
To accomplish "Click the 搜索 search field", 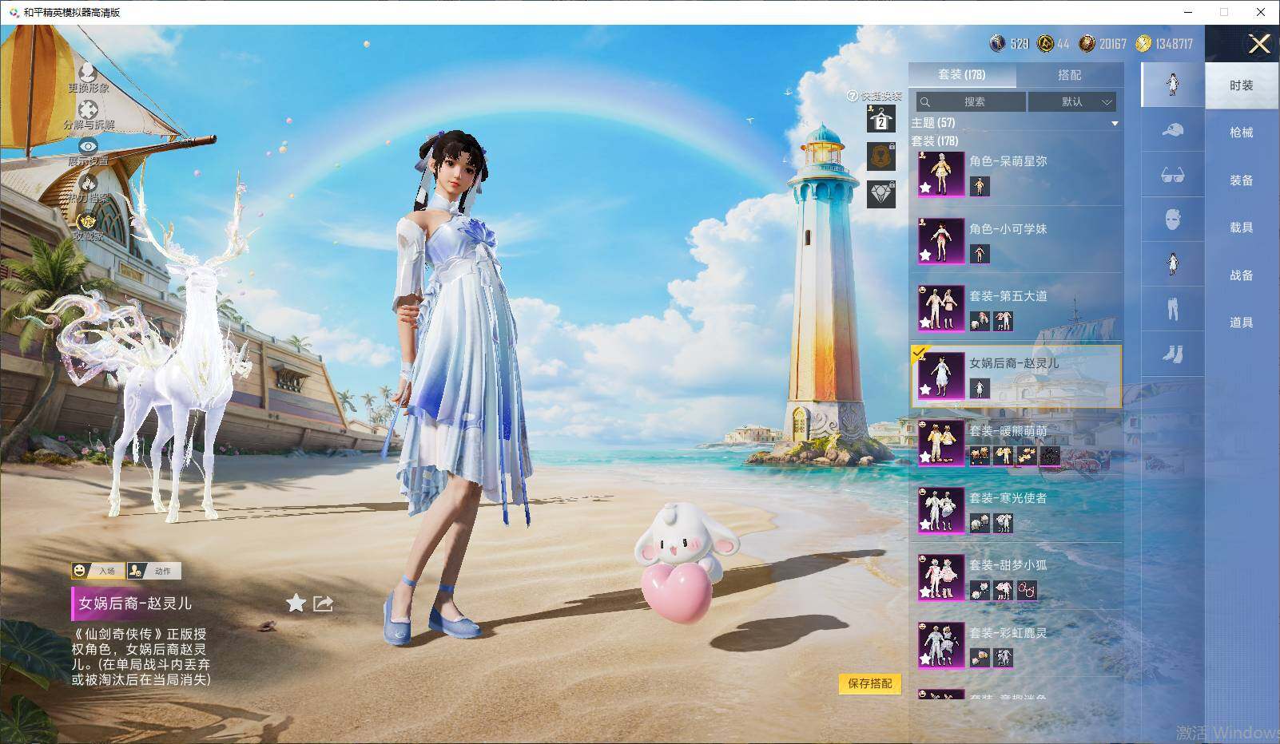I will pos(971,102).
